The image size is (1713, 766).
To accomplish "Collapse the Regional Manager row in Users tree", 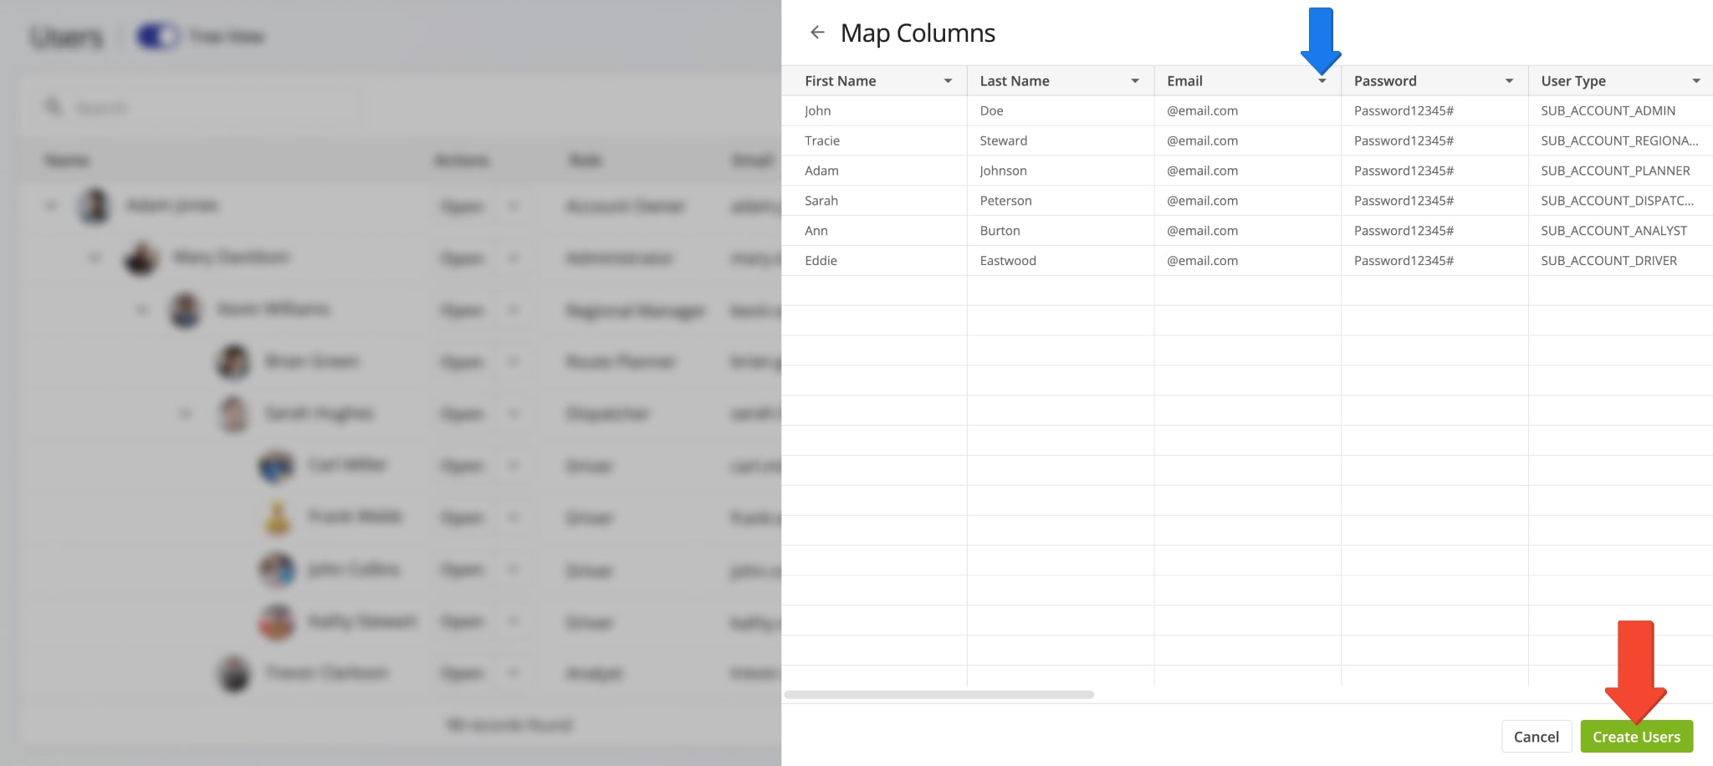I will click(141, 309).
